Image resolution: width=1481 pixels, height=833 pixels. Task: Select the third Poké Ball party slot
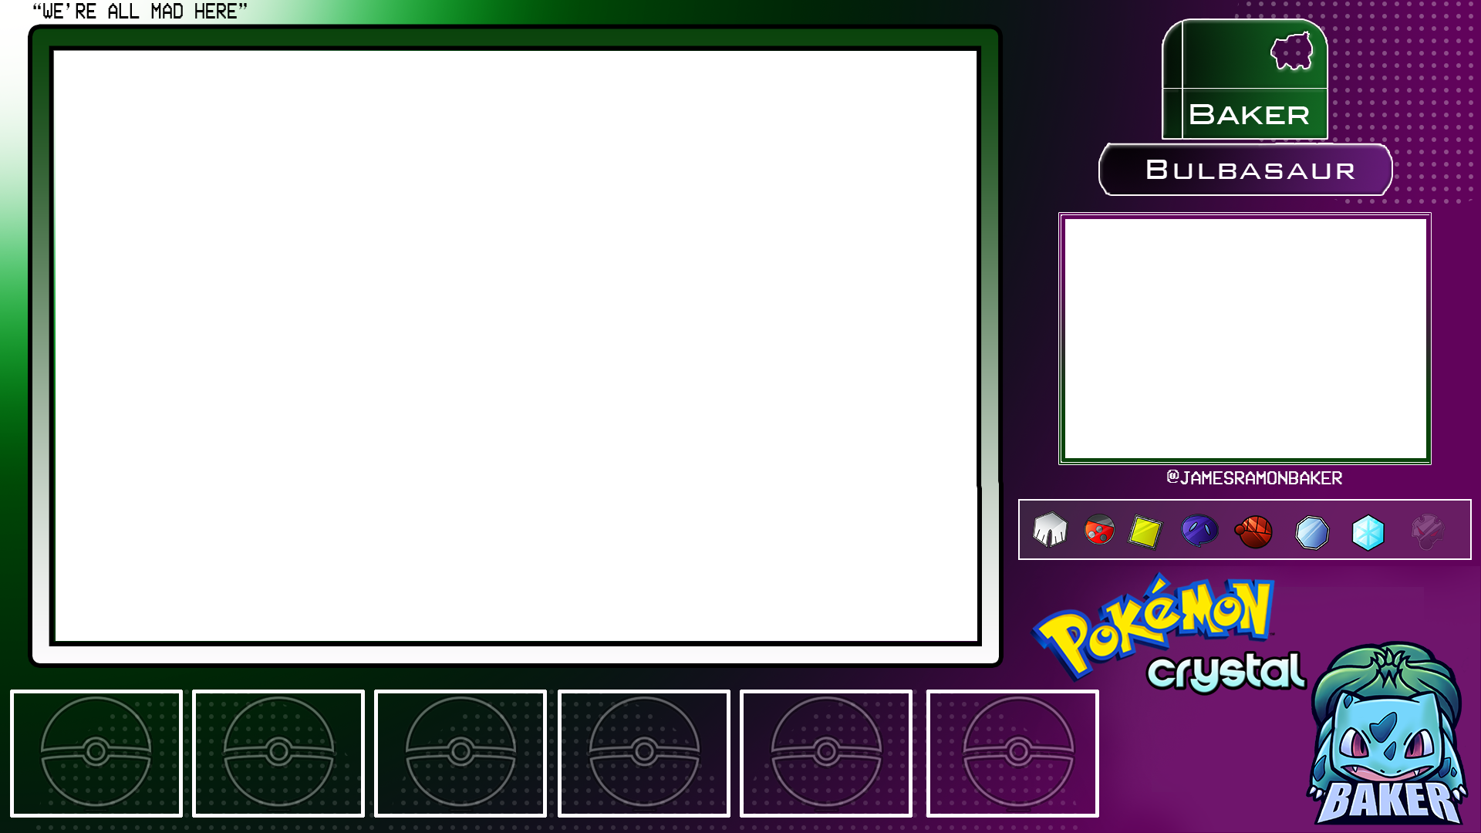[460, 753]
